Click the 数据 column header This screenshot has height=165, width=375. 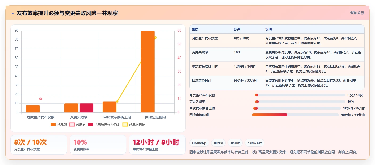click(237, 29)
